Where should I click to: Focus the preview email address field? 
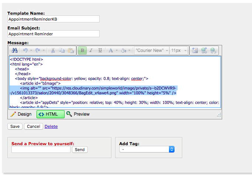tap(41, 150)
